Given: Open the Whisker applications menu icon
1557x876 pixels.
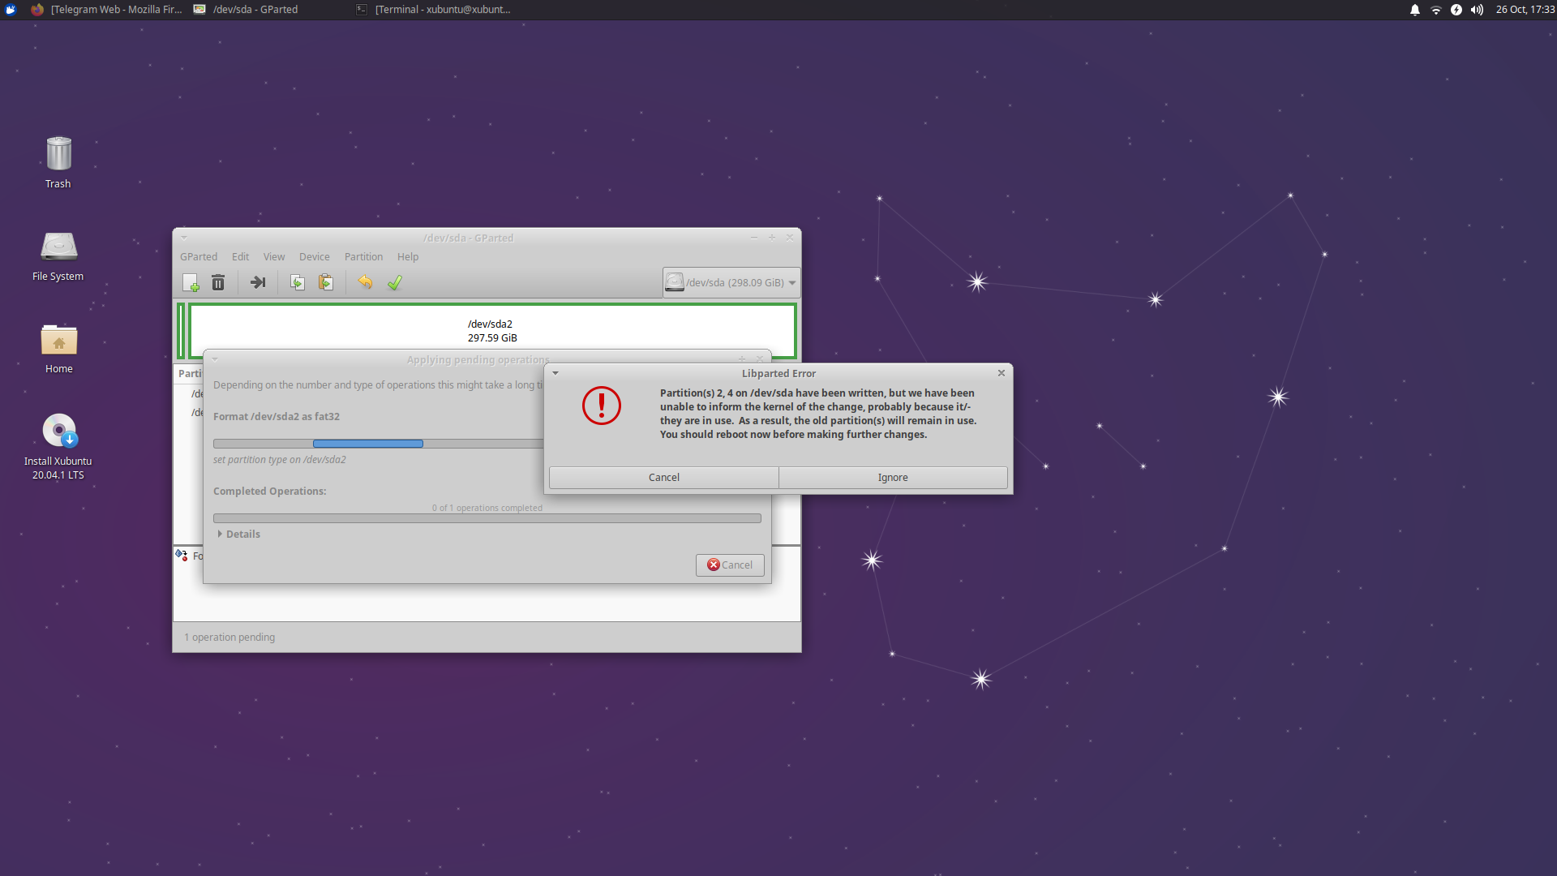Looking at the screenshot, I should pyautogui.click(x=11, y=10).
